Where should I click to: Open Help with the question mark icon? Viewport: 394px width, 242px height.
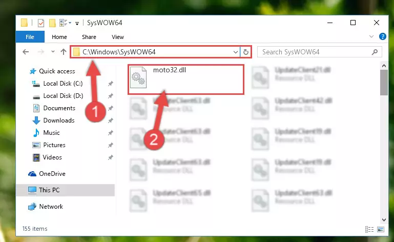tap(382, 37)
